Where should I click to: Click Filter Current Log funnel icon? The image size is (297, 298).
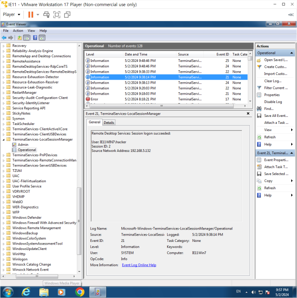click(x=259, y=88)
